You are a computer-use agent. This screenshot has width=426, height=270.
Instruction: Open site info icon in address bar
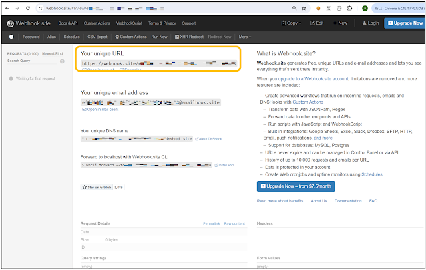tap(40, 9)
